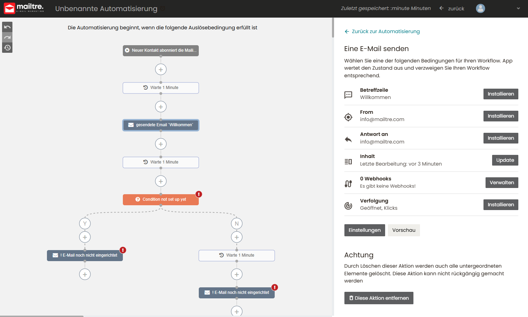Open the version history icon
This screenshot has height=317, width=528.
[x=7, y=48]
